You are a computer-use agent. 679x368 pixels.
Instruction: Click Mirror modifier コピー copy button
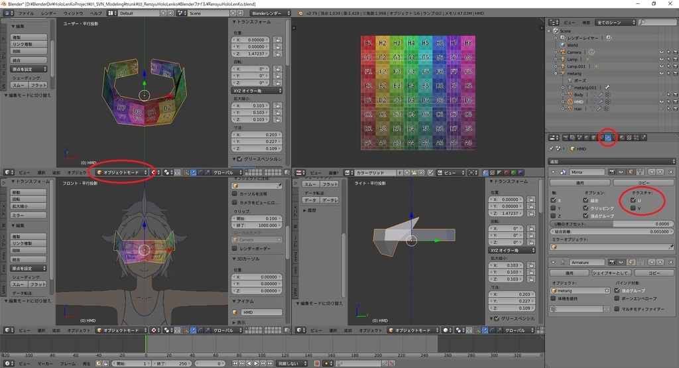tap(643, 183)
